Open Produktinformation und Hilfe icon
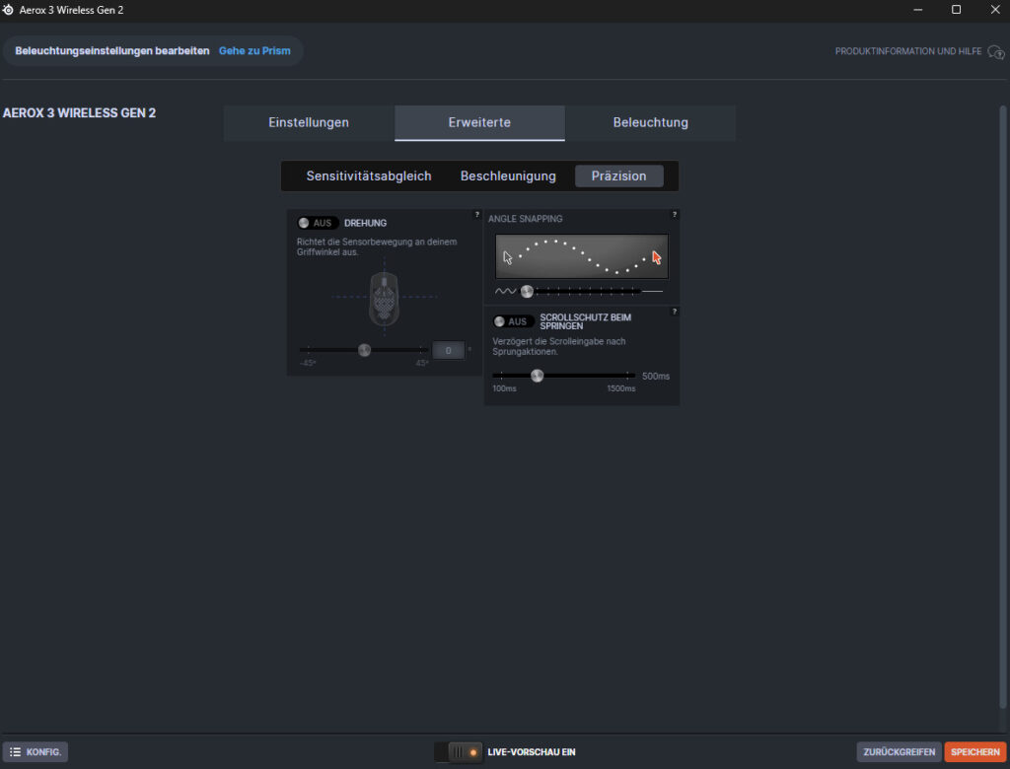The width and height of the screenshot is (1010, 769). 995,51
